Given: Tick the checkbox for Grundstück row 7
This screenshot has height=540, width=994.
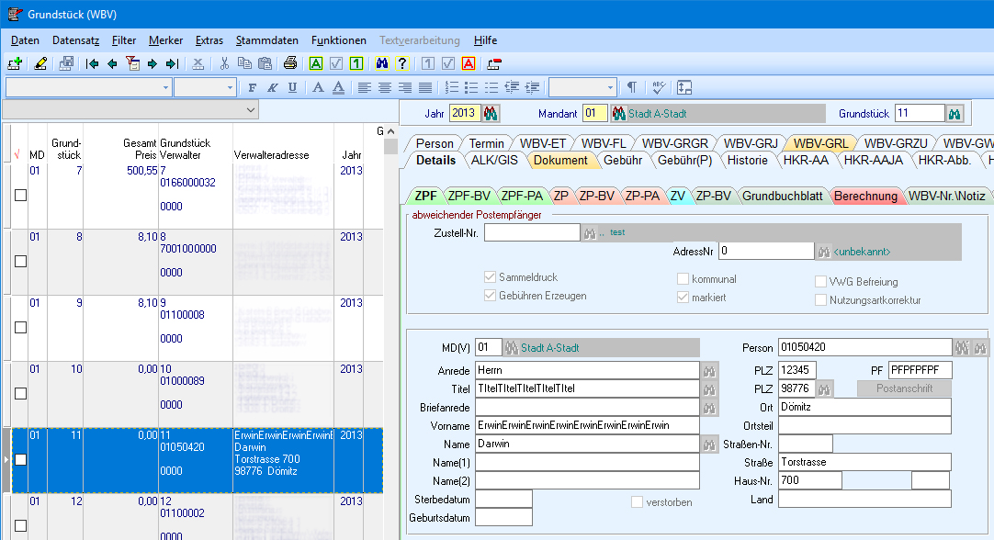Looking at the screenshot, I should pos(21,196).
